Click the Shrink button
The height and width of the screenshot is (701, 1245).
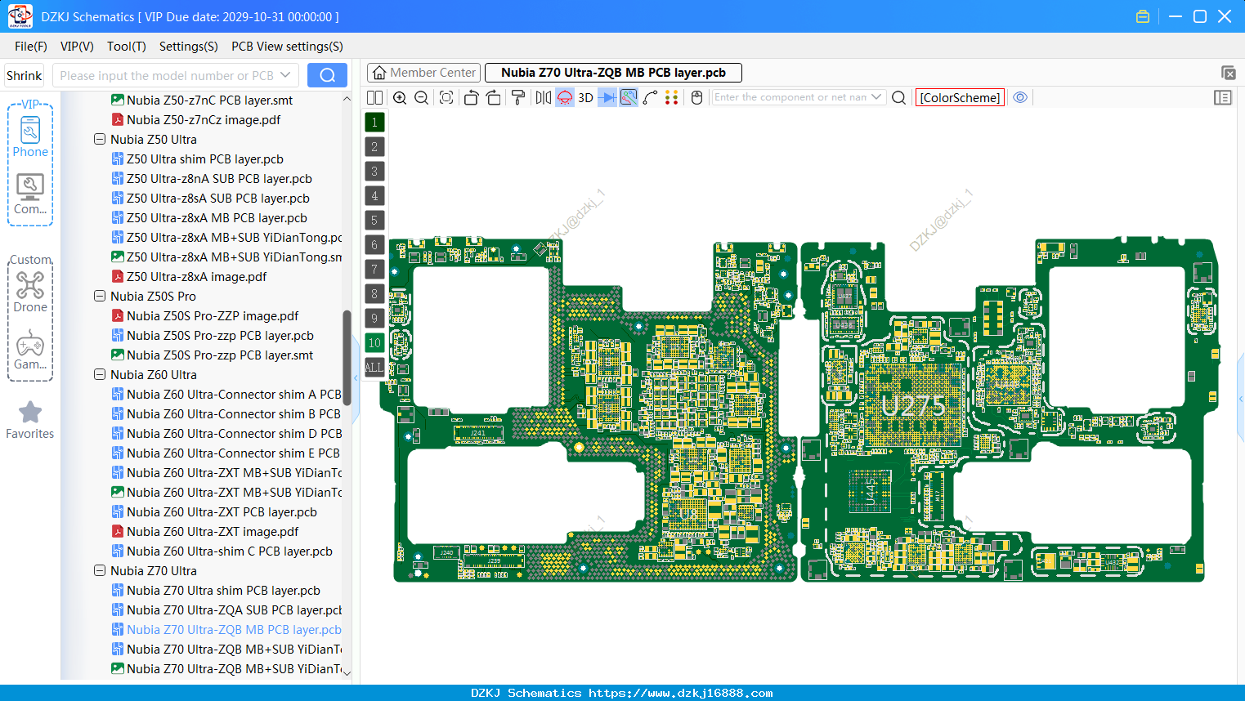click(24, 75)
